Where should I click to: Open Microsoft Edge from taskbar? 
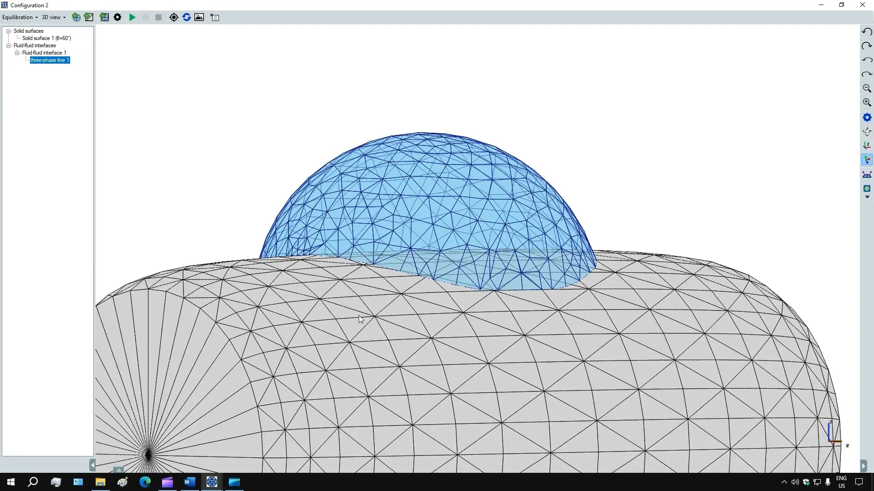pos(145,482)
